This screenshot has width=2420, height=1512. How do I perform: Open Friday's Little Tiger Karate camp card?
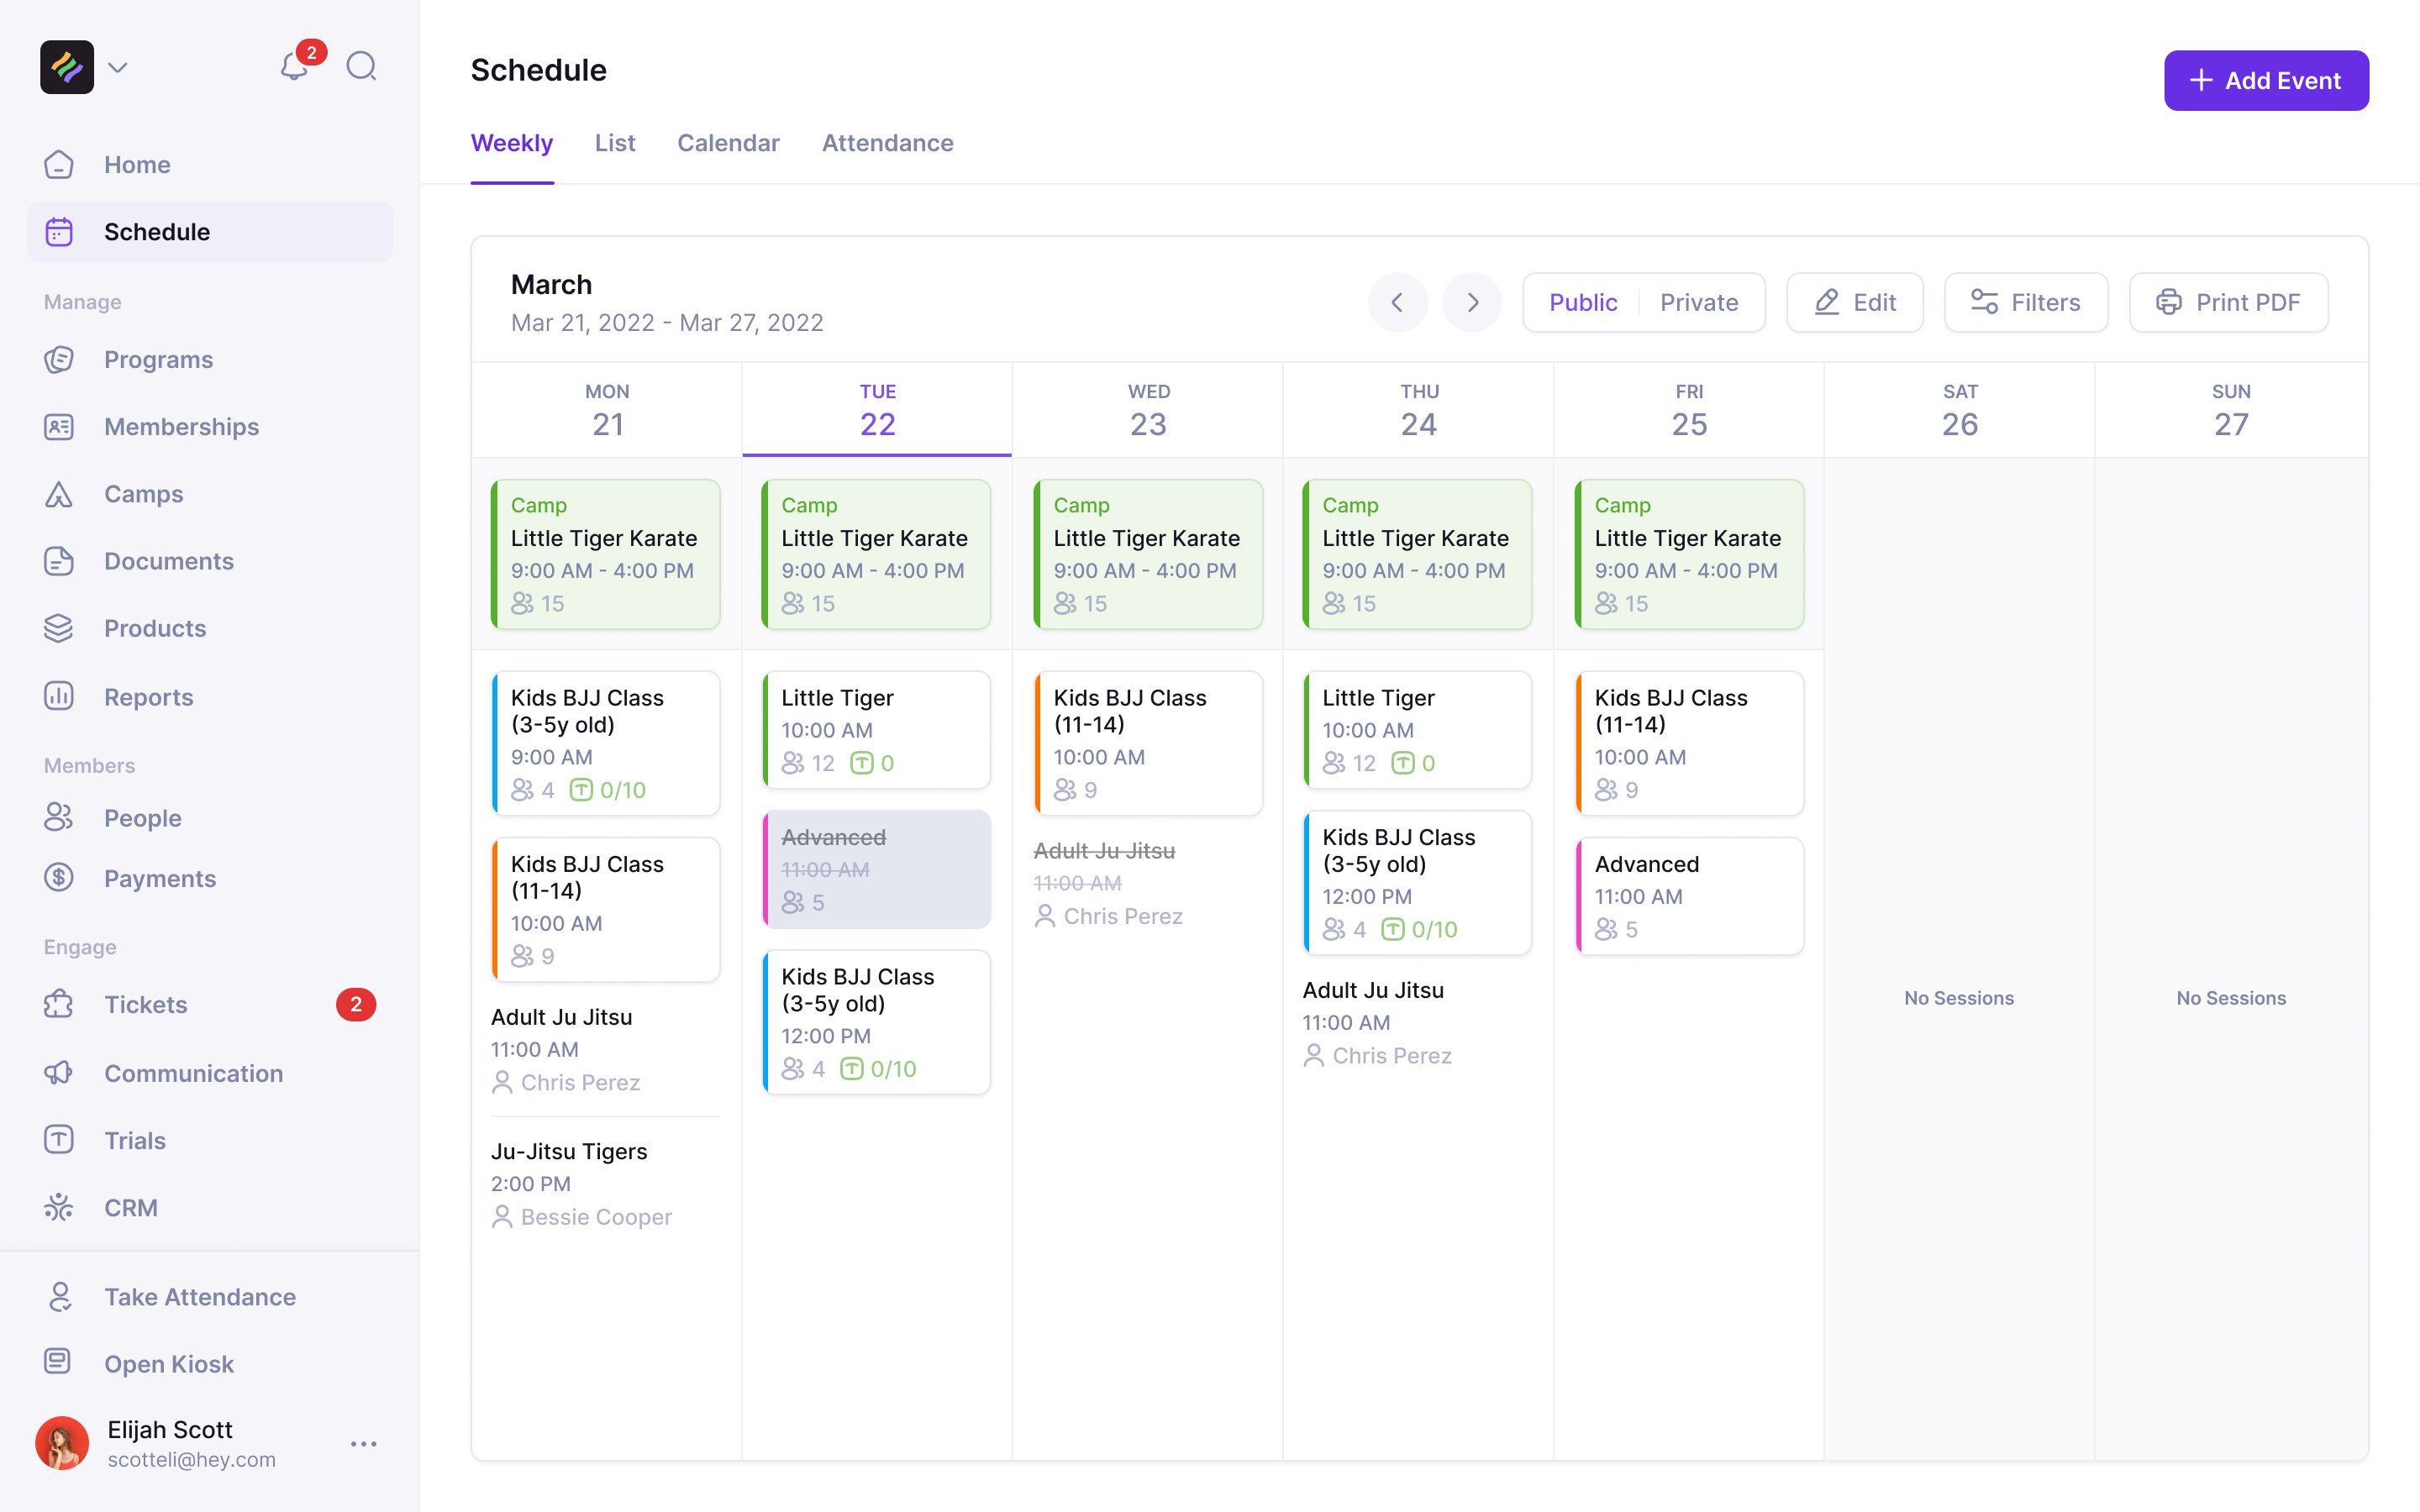1689,554
